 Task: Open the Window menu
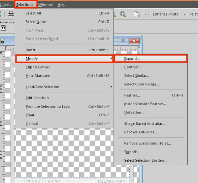coord(46,5)
